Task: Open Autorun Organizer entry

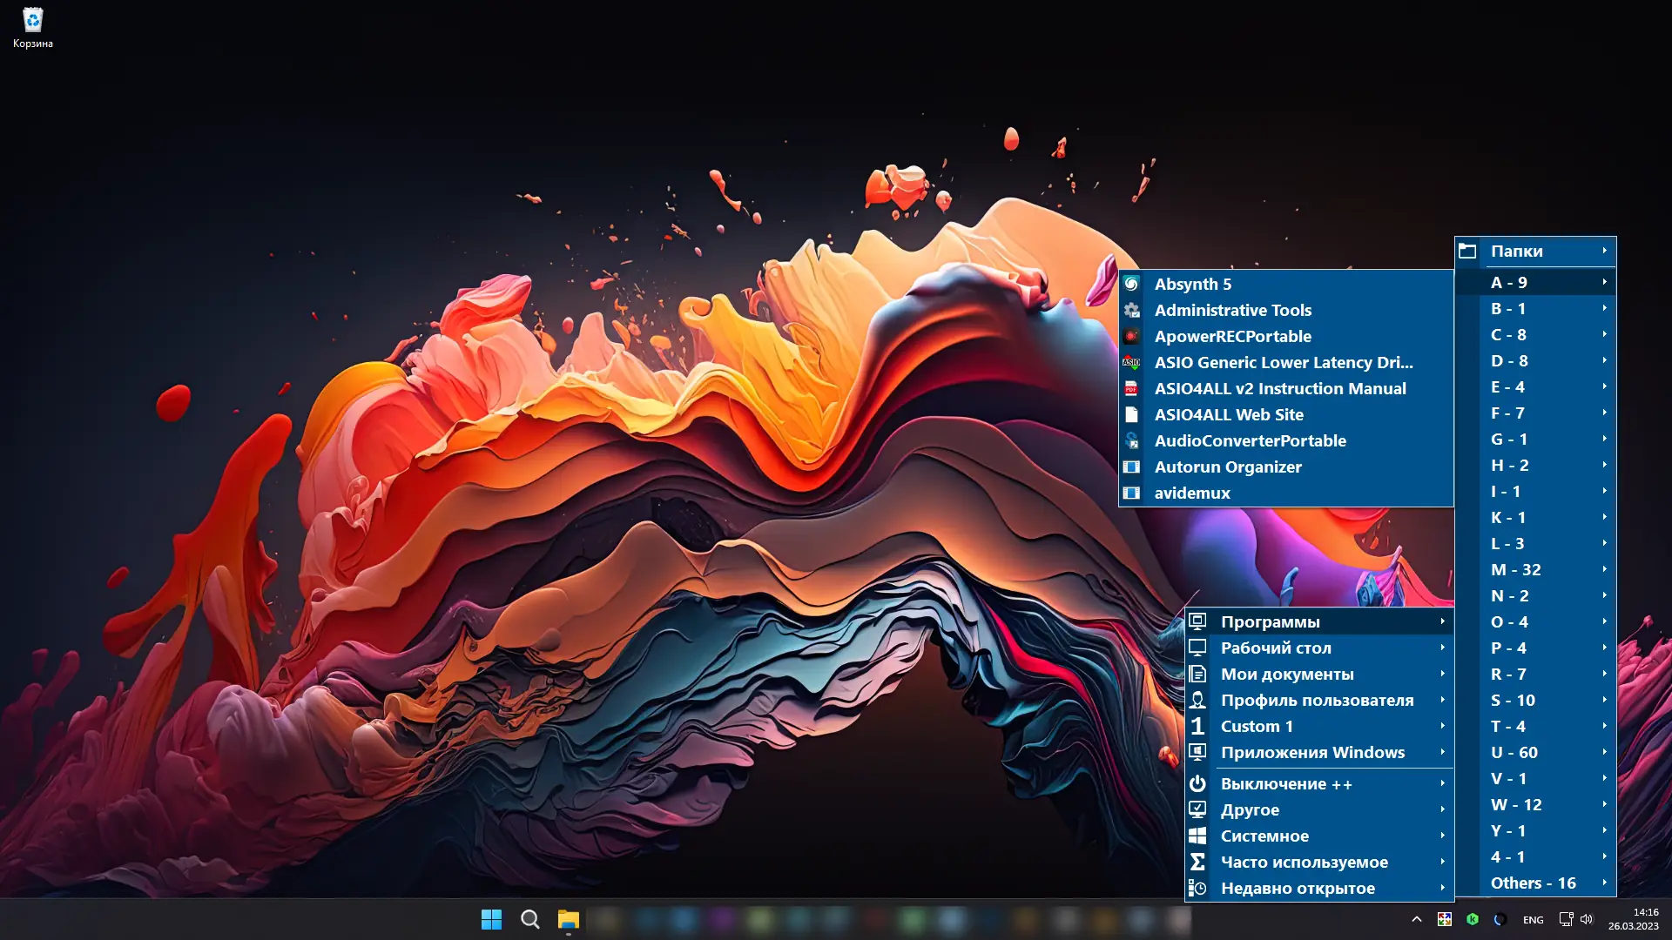Action: [x=1227, y=467]
